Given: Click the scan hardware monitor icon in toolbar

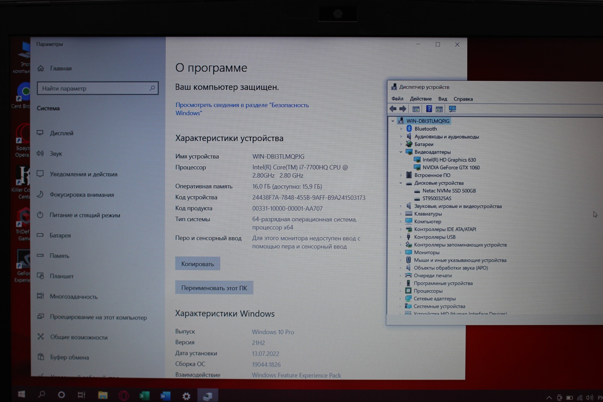Looking at the screenshot, I should [452, 109].
